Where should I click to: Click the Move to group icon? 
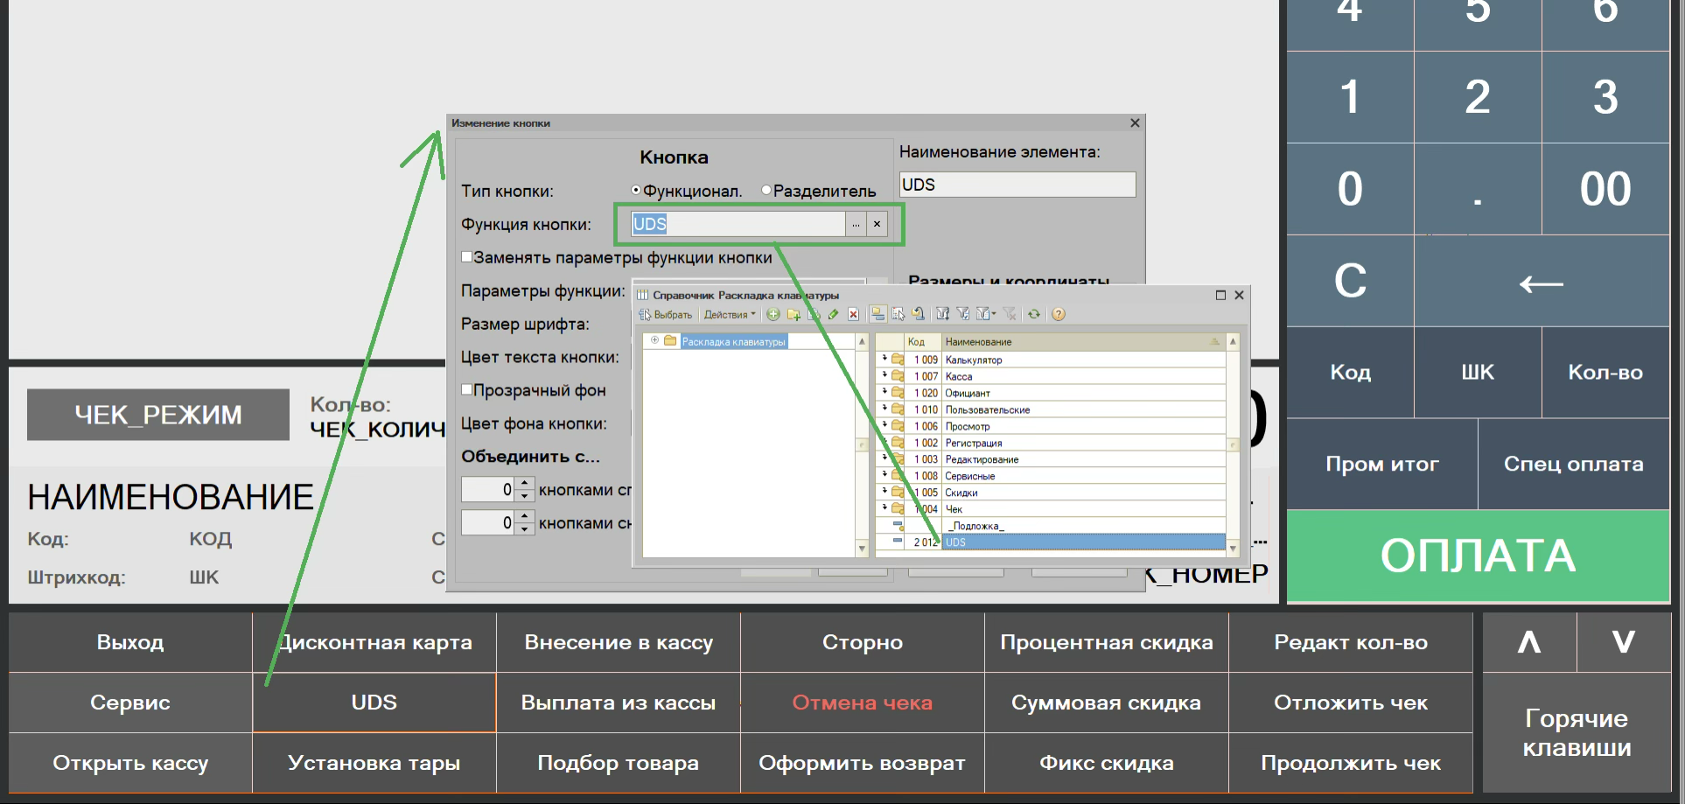pyautogui.click(x=898, y=314)
